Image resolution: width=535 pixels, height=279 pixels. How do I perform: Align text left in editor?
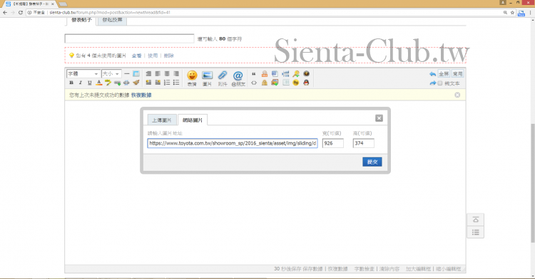(158, 74)
